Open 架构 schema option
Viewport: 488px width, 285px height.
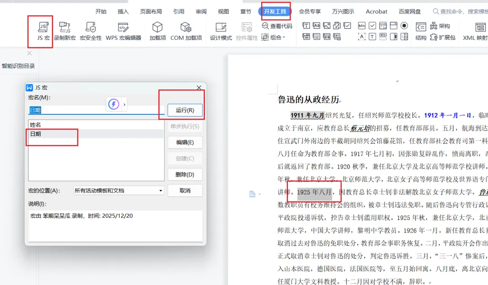(440, 26)
